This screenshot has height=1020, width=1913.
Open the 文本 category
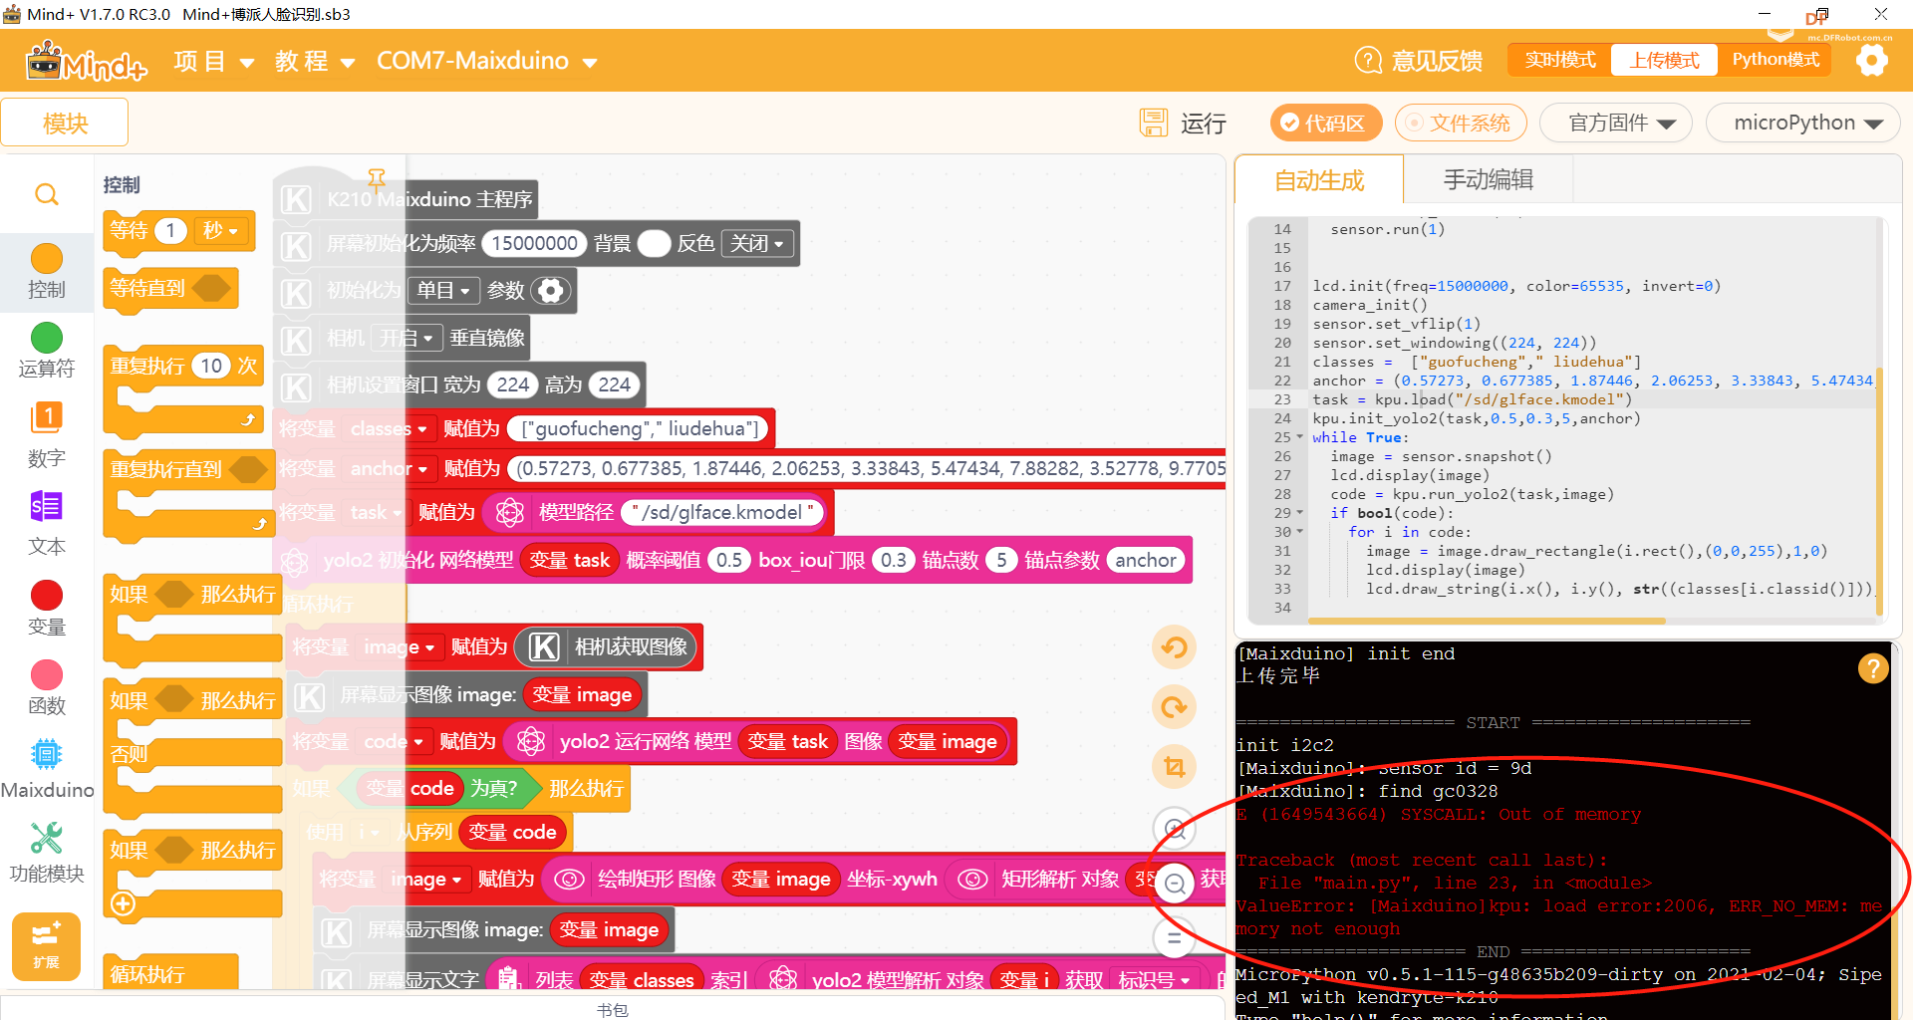(x=47, y=507)
